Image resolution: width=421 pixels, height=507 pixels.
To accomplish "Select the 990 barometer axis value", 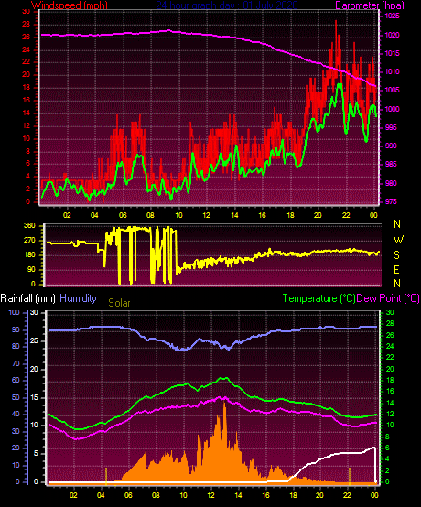I will click(x=391, y=146).
